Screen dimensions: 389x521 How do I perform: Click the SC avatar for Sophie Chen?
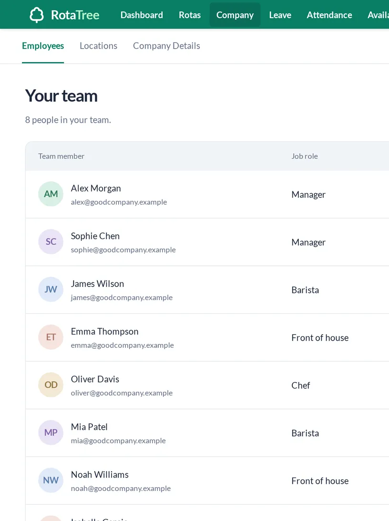(51, 241)
